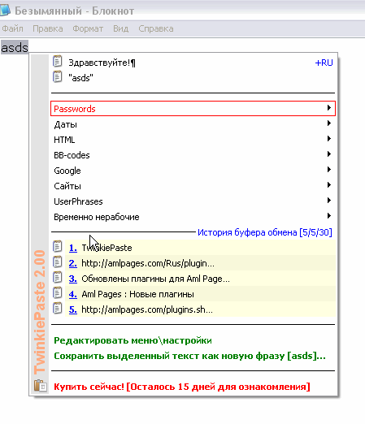Click the icon beside Aml Pages : Новые плагины row
The width and height of the screenshot is (365, 424).
point(57,292)
